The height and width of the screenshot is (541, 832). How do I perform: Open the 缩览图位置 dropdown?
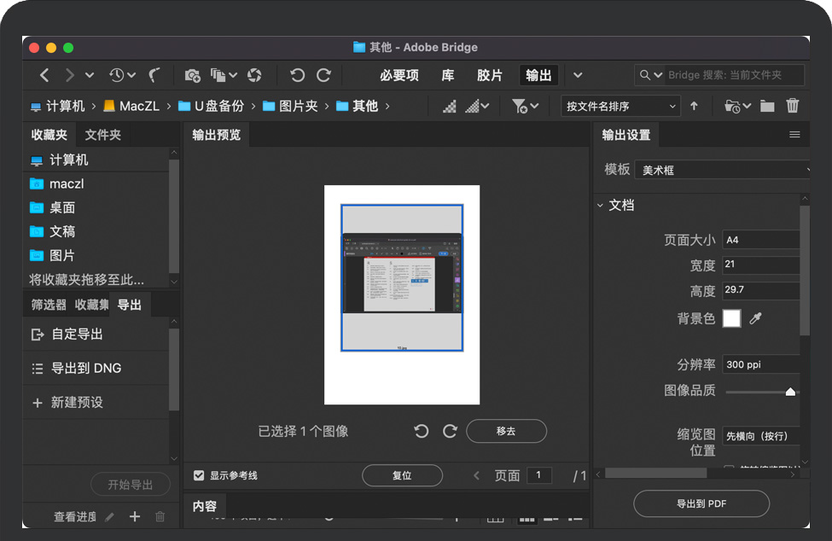pos(761,436)
